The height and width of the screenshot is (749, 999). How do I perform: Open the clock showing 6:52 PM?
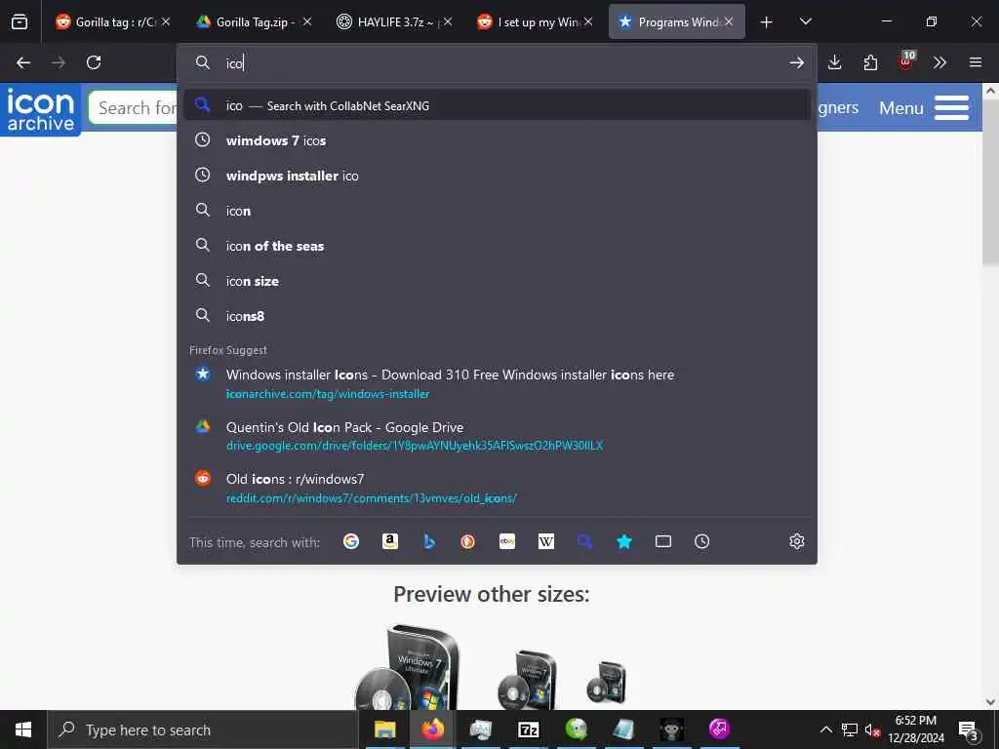tap(916, 729)
